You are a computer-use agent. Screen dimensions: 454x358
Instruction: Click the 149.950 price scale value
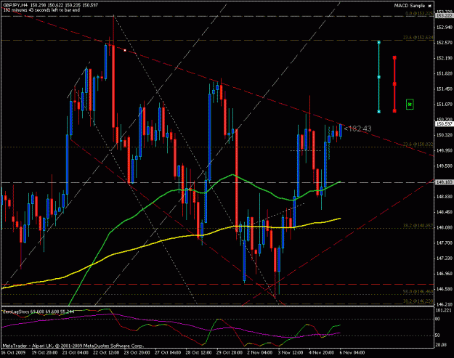pos(444,150)
